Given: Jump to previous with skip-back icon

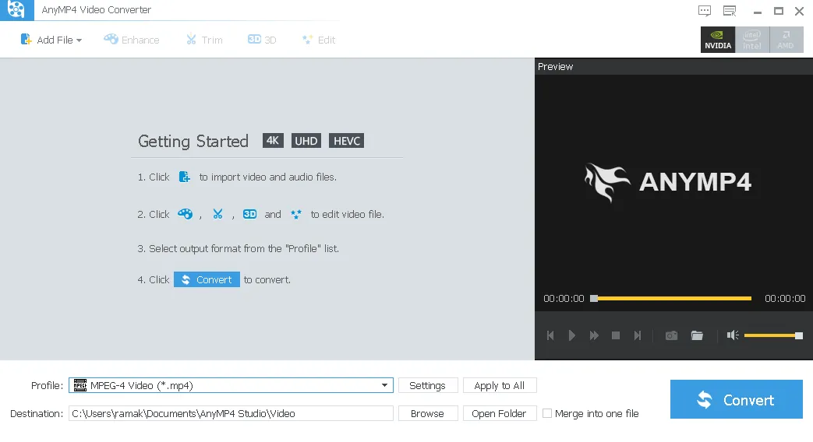Looking at the screenshot, I should 550,335.
